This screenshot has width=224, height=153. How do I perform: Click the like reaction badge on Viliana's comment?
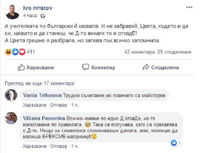click(x=174, y=143)
